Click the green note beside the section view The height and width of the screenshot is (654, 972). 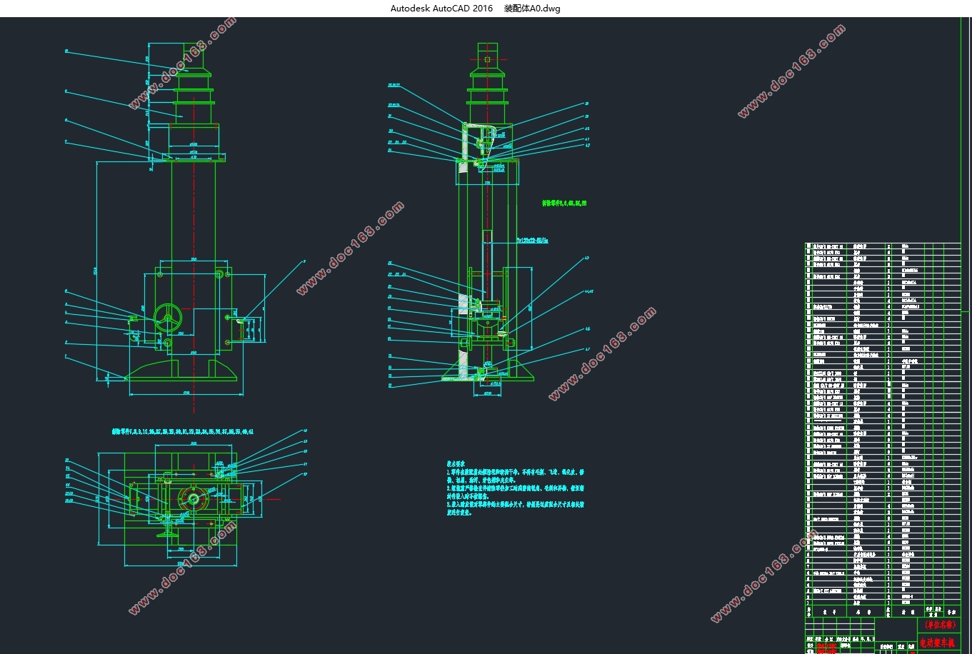[x=564, y=203]
